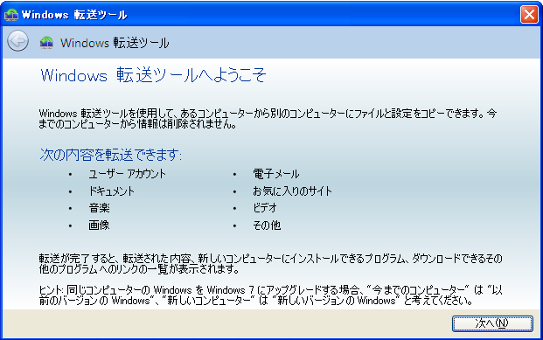The image size is (543, 340).
Task: Click the 画像 list entry
Action: click(99, 226)
